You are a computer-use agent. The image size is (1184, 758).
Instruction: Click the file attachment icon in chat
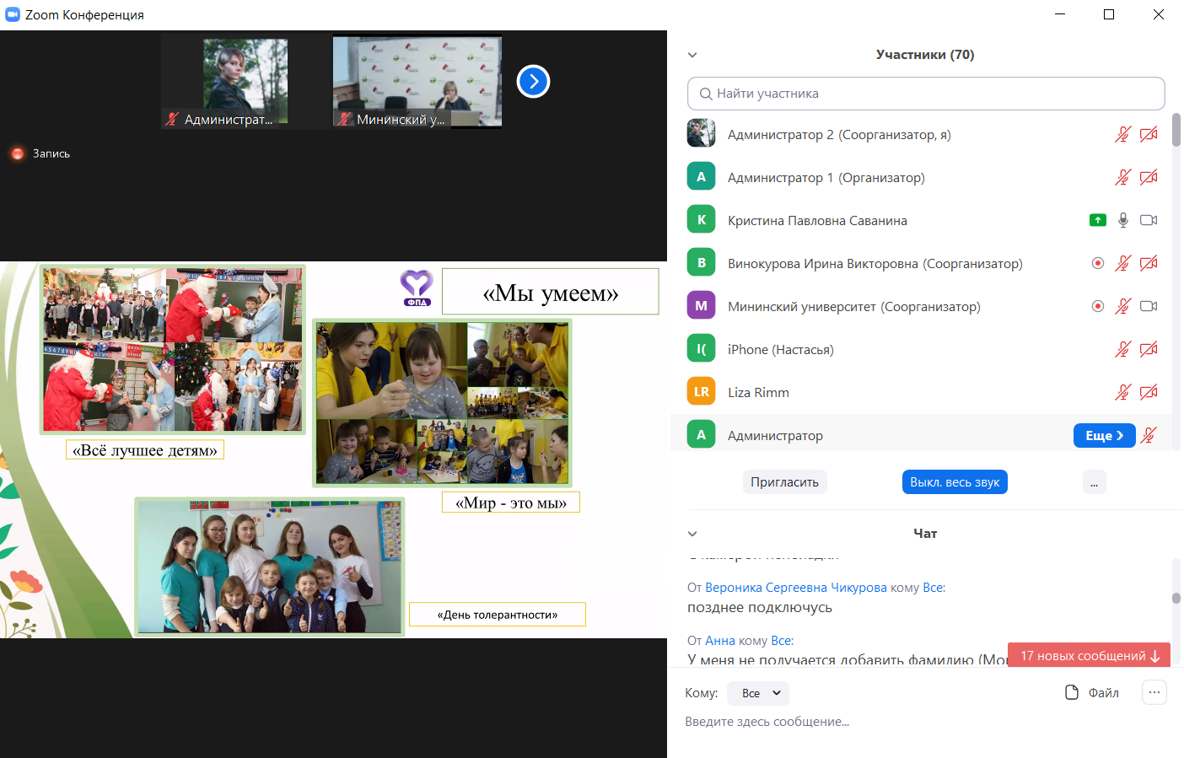[1072, 692]
